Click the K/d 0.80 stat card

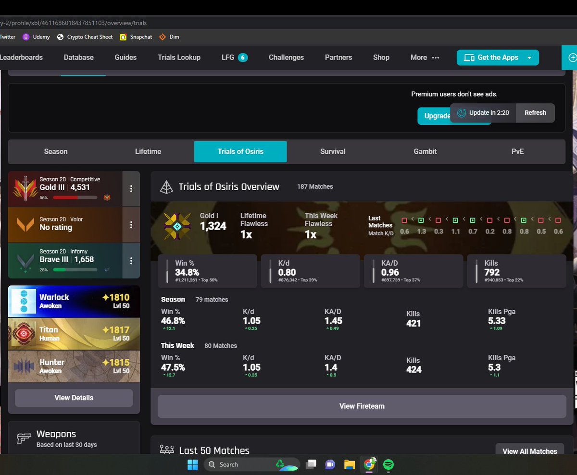point(311,271)
